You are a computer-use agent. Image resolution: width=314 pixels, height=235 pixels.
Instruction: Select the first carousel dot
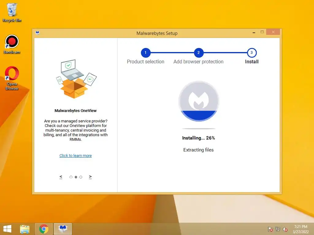pyautogui.click(x=71, y=177)
